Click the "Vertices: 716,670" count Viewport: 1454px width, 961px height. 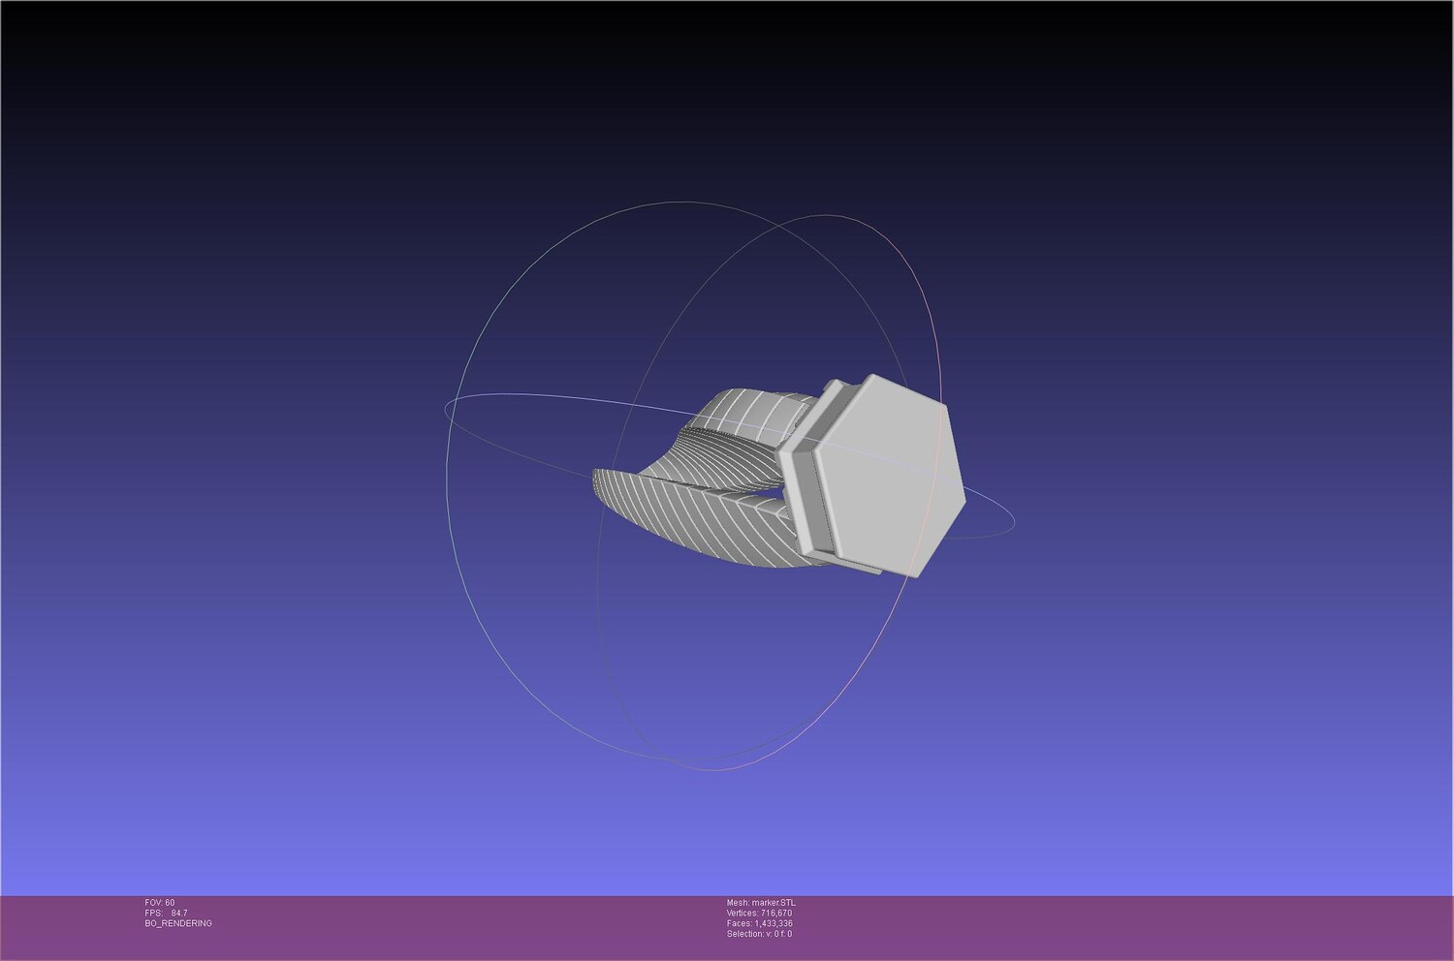click(x=759, y=913)
